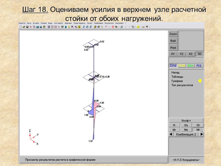Click Таблицы in the side panel

177,77
